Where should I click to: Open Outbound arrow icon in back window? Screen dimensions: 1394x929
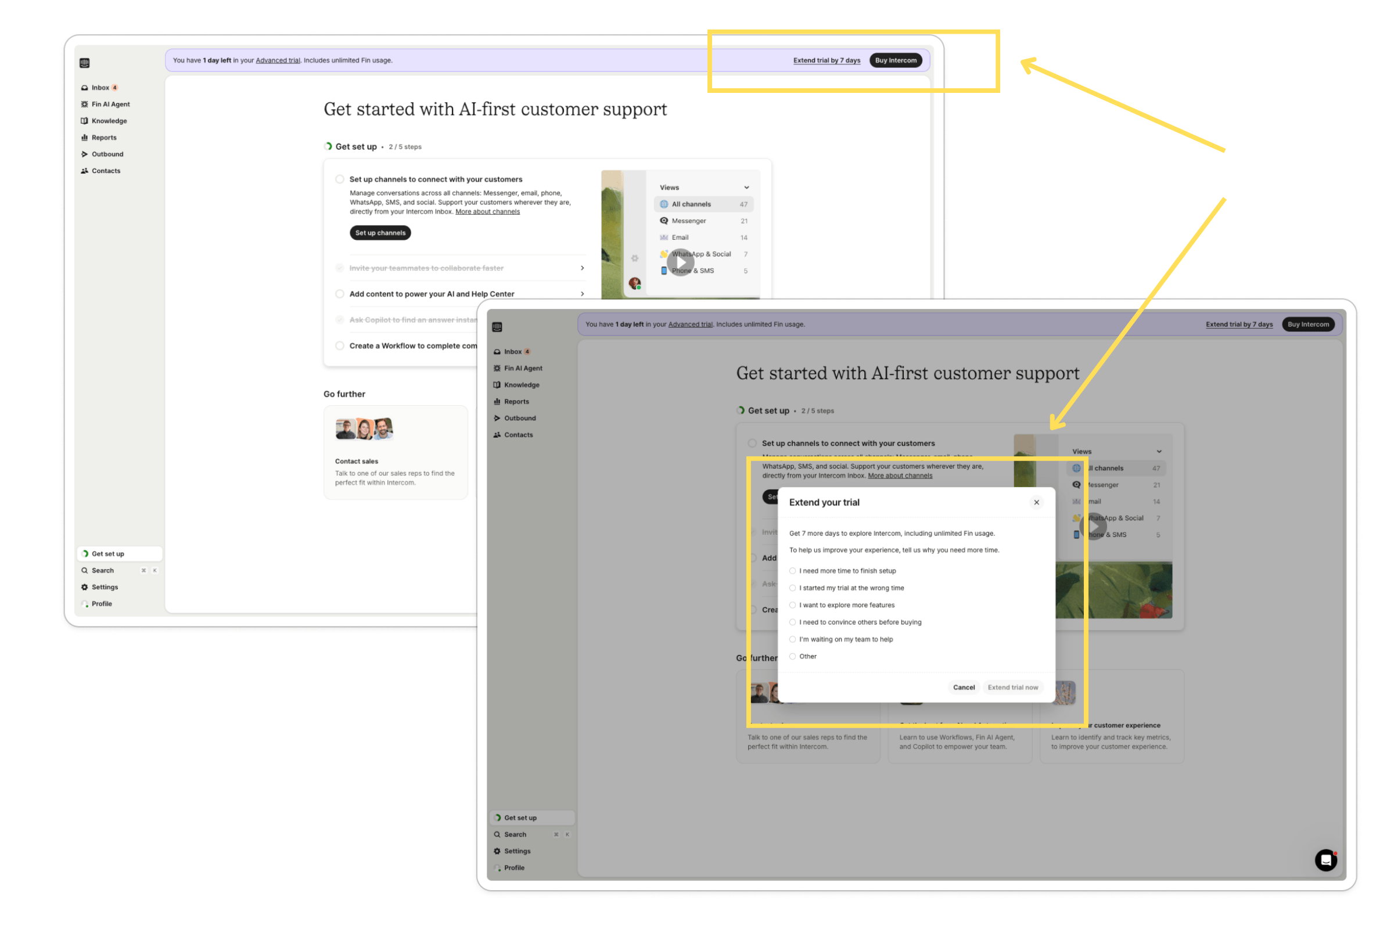[x=84, y=154]
